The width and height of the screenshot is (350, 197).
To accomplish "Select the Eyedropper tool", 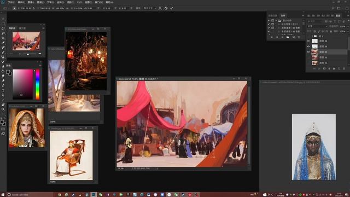I will [x=3, y=43].
